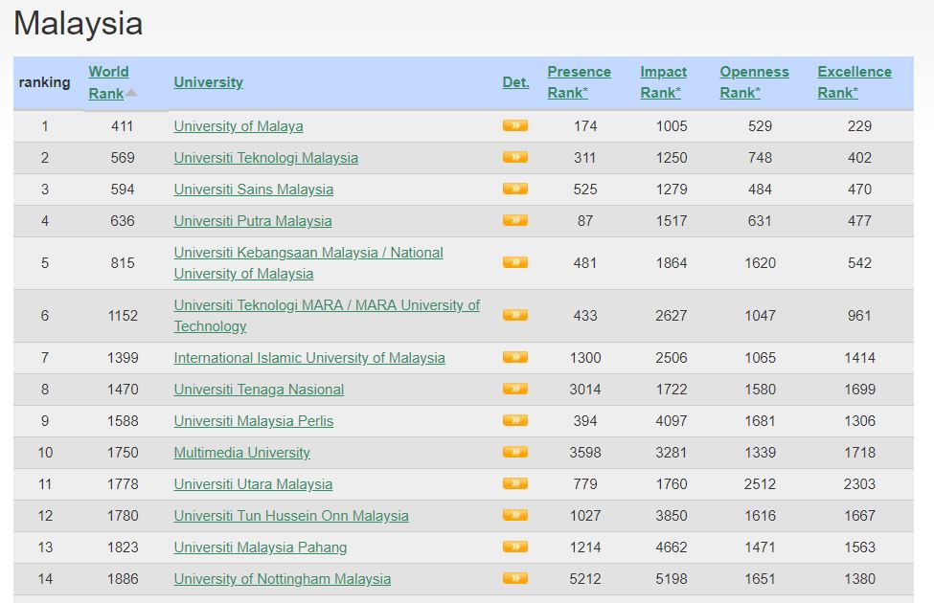Sort by Openness Rank column

point(754,82)
